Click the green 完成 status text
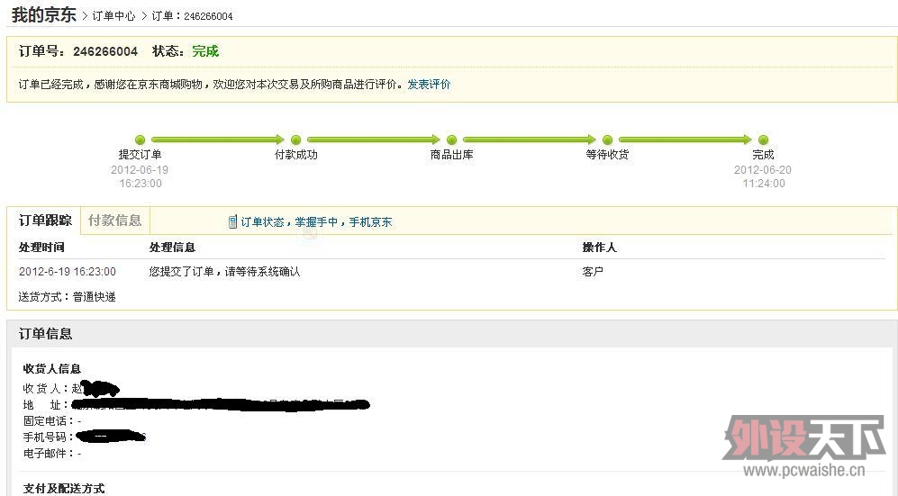Image resolution: width=898 pixels, height=496 pixels. coord(205,51)
